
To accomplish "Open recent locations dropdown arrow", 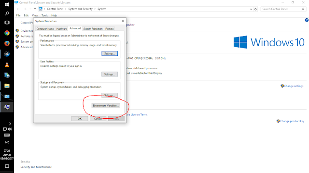I will (30, 9).
